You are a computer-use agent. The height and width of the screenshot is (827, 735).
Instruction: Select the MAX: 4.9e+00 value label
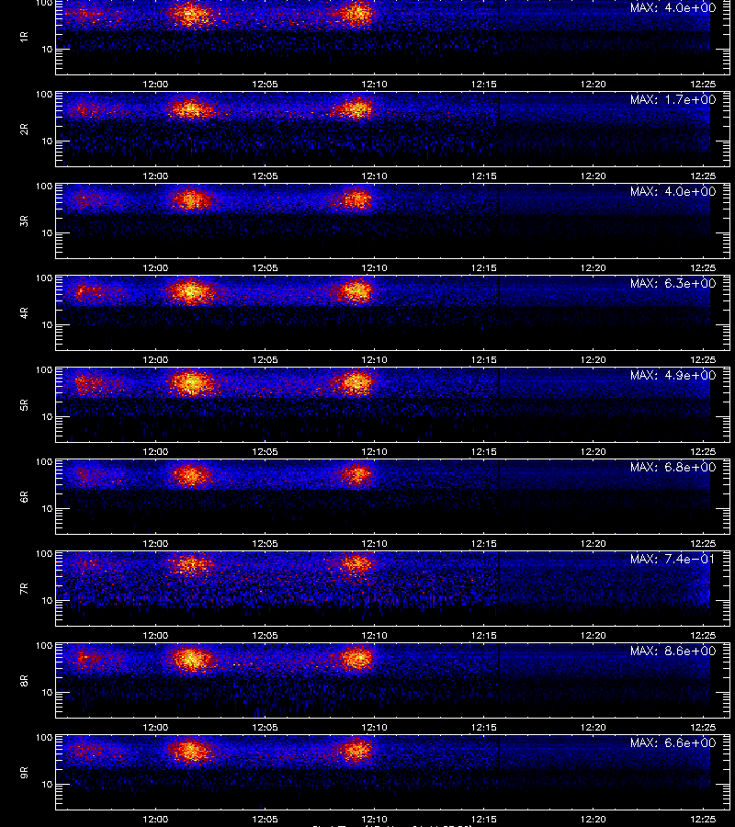(673, 375)
